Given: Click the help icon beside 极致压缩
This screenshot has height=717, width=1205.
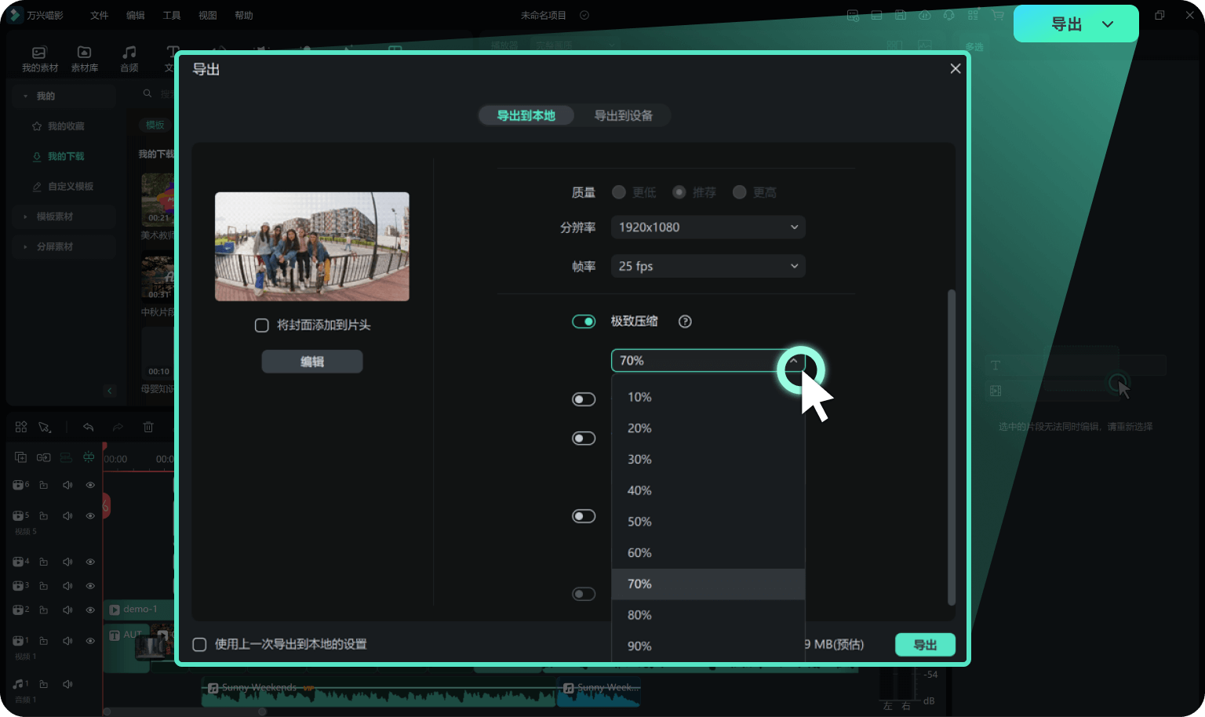Looking at the screenshot, I should coord(685,322).
